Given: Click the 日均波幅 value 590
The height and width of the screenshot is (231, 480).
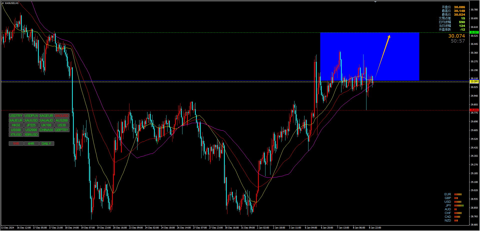Looking at the screenshot, I should coord(462,22).
